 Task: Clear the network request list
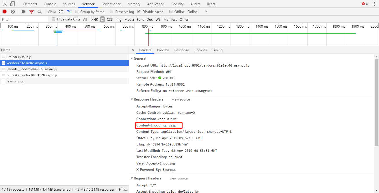[12, 12]
